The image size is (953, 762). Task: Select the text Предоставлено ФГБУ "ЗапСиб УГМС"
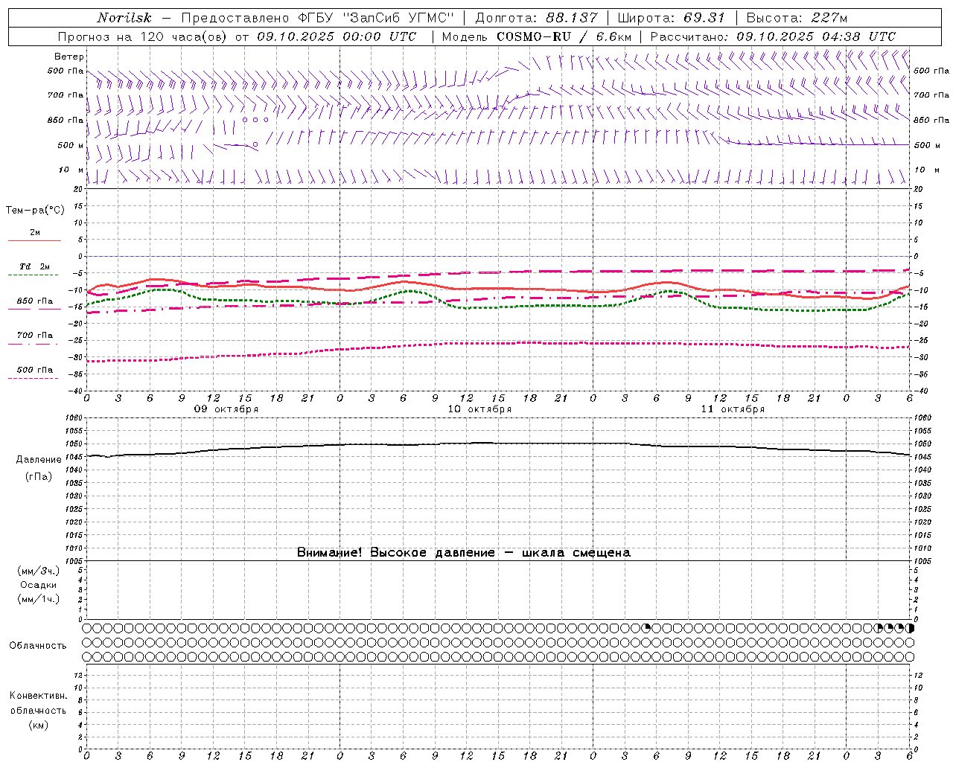(x=318, y=18)
